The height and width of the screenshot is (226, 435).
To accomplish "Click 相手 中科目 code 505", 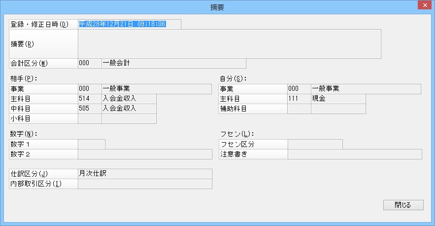I will 90,109.
